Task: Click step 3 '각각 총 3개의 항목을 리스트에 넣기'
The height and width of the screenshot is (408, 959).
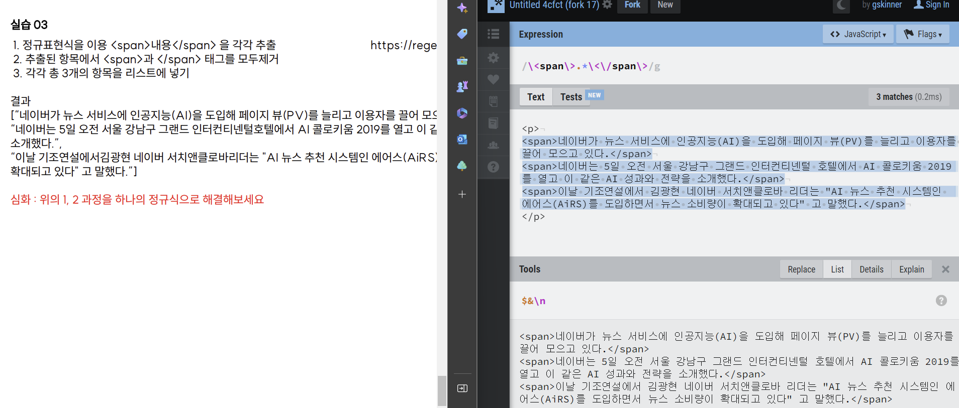Action: [101, 73]
